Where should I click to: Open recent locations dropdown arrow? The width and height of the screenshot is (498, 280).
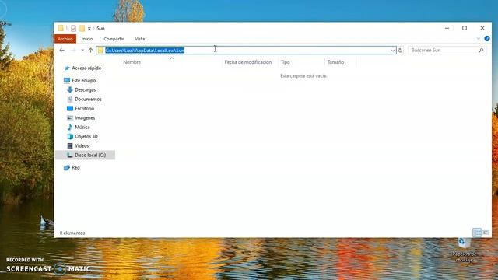(82, 50)
